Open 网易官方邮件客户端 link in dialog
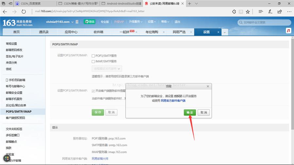 tap(173, 101)
